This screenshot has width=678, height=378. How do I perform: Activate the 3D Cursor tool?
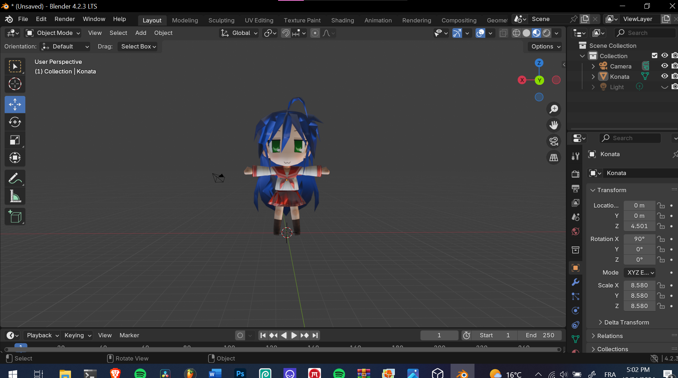click(x=15, y=84)
